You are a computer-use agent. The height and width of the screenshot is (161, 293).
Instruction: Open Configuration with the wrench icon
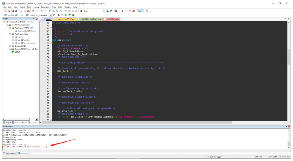tap(147, 11)
